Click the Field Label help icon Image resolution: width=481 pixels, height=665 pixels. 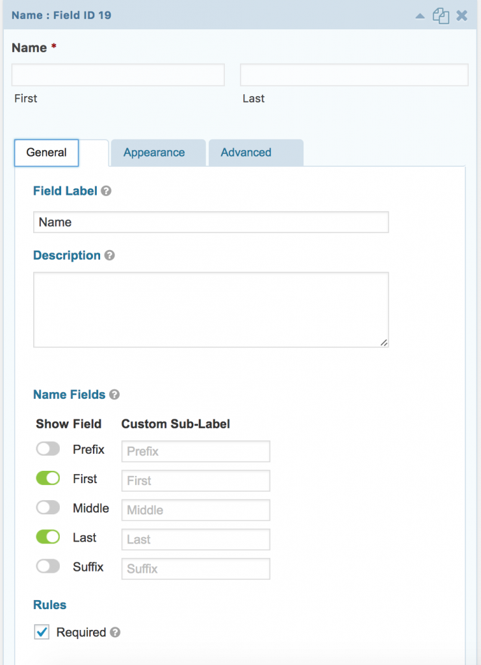point(106,191)
